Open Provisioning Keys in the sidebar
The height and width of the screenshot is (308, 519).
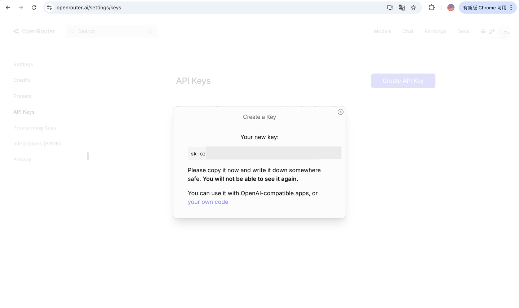tap(35, 128)
